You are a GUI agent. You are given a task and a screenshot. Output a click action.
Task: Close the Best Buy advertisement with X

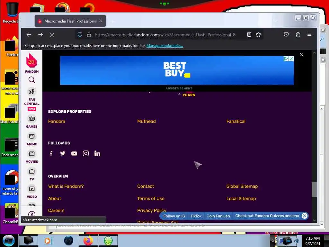tap(291, 59)
